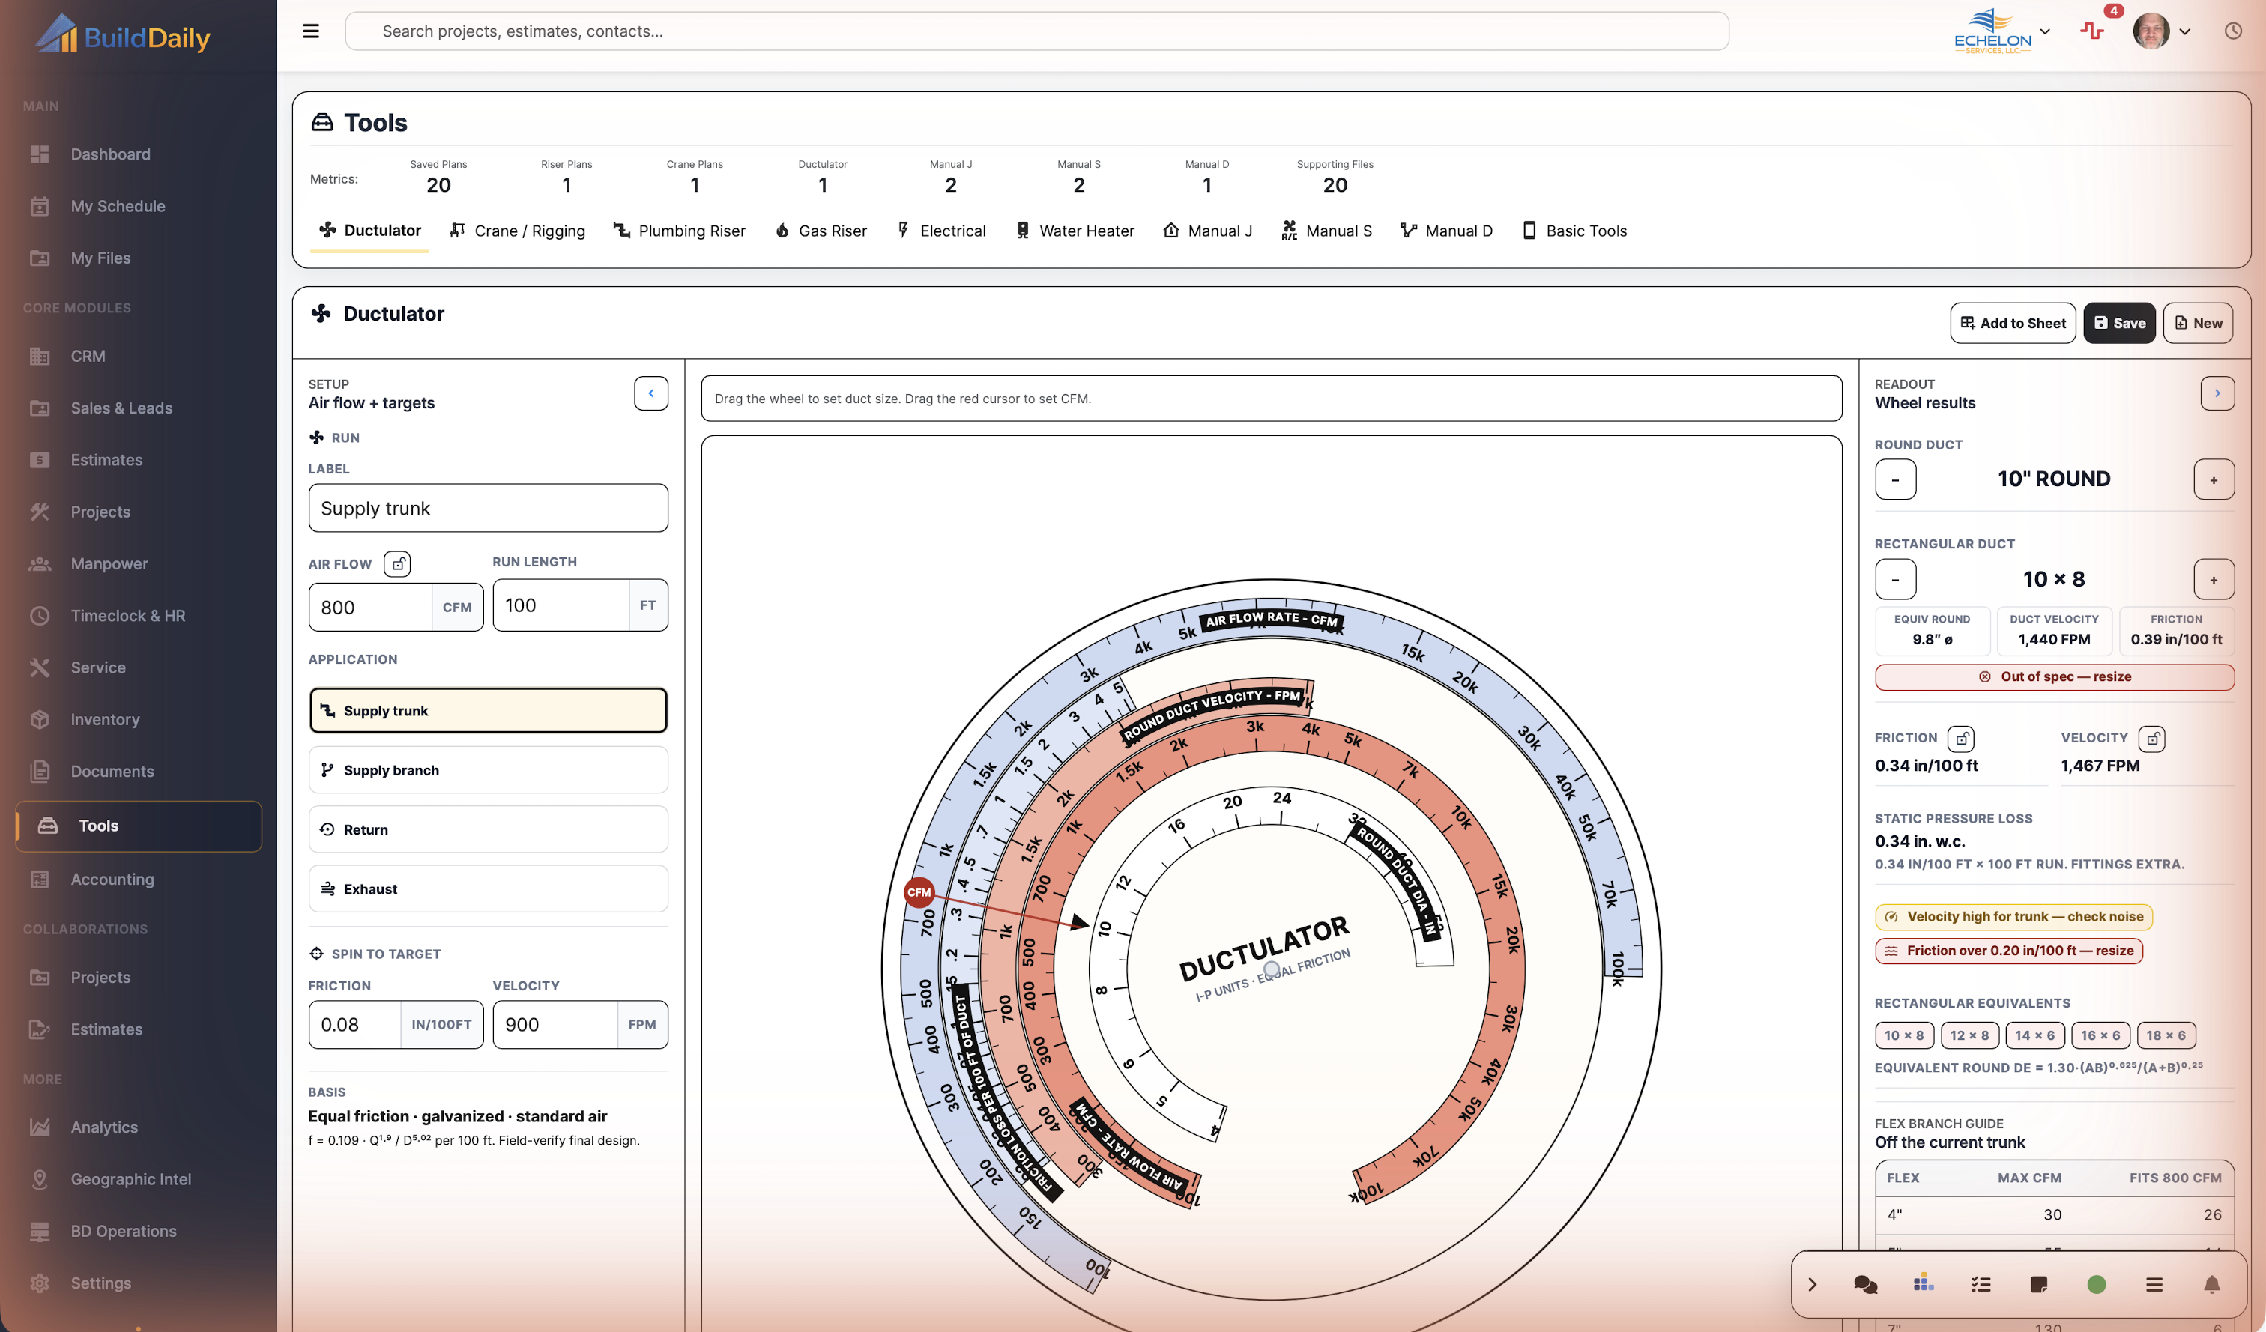Decrease the round duct size
The height and width of the screenshot is (1332, 2266).
tap(1894, 479)
